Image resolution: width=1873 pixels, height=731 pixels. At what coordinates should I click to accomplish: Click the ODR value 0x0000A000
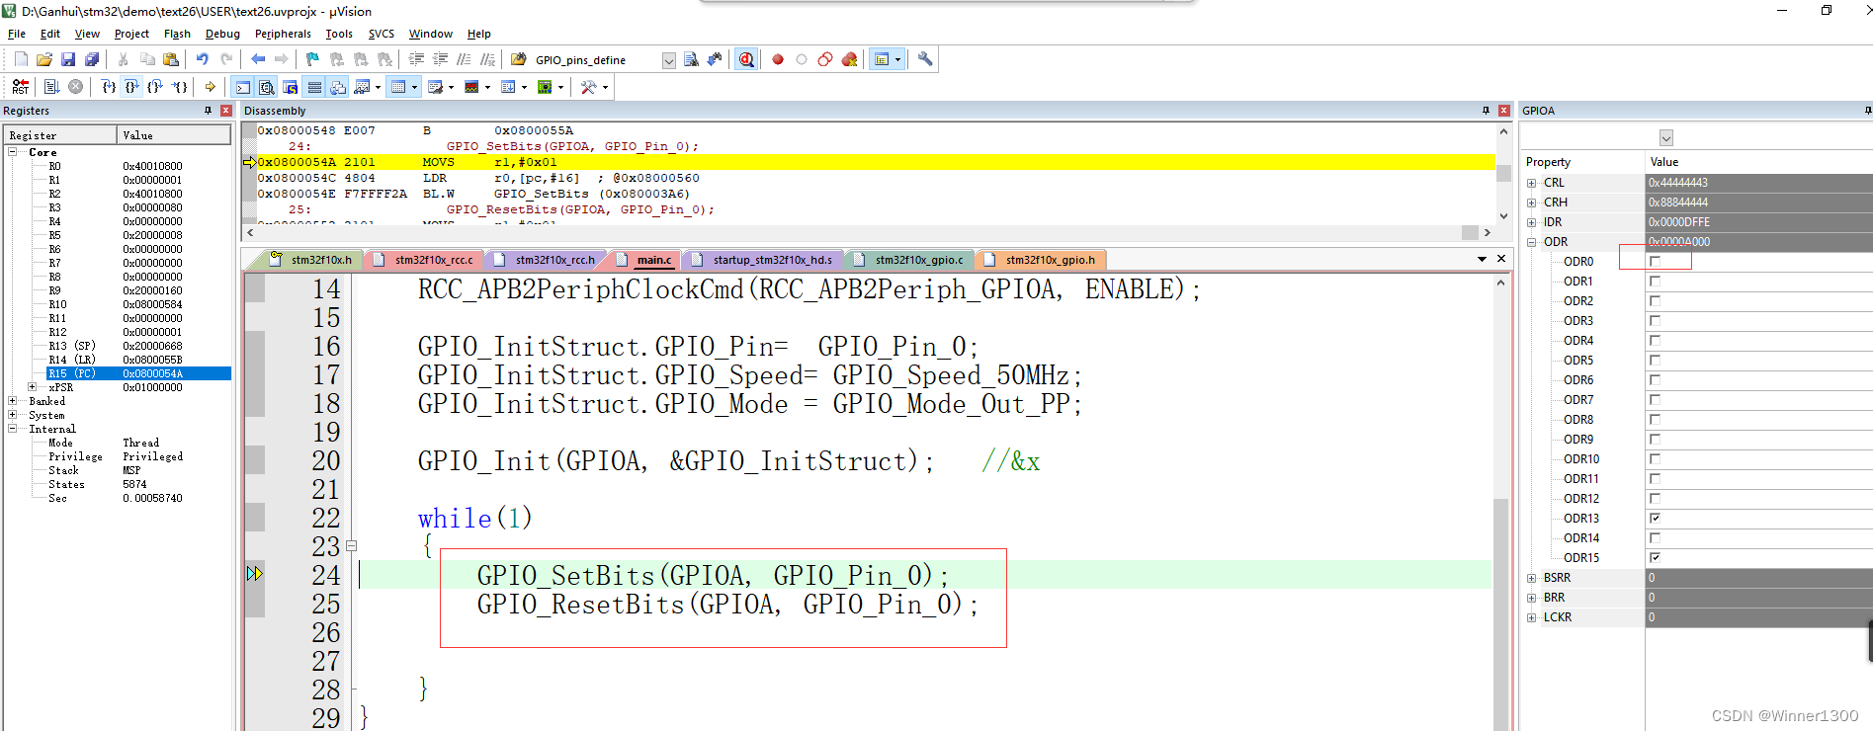coord(1679,242)
